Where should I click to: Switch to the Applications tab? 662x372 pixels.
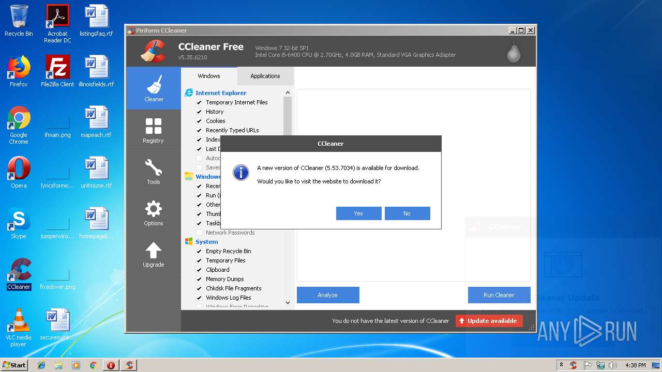[265, 76]
